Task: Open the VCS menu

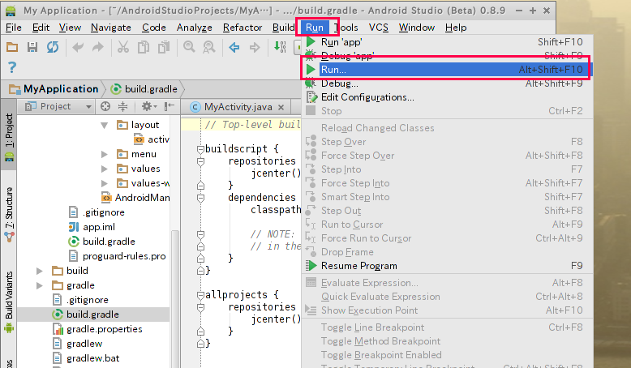Action: [378, 28]
